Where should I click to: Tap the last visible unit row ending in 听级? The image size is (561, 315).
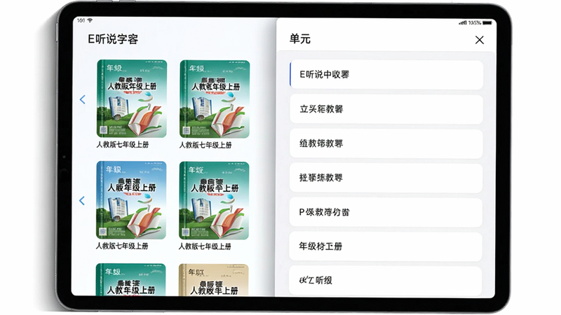pyautogui.click(x=385, y=281)
